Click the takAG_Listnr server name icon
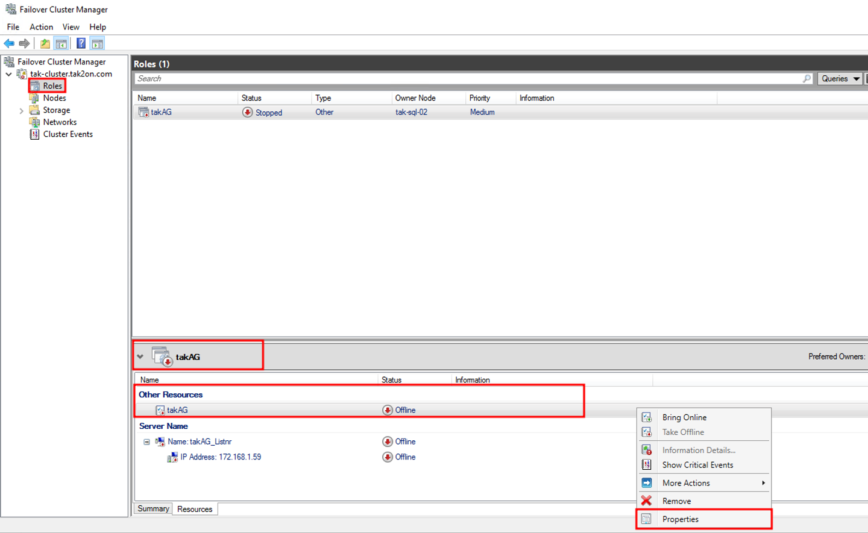 [160, 441]
